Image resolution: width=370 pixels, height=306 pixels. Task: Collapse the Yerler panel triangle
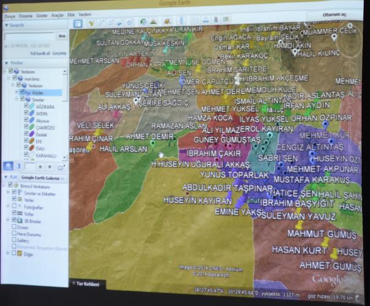(6, 63)
